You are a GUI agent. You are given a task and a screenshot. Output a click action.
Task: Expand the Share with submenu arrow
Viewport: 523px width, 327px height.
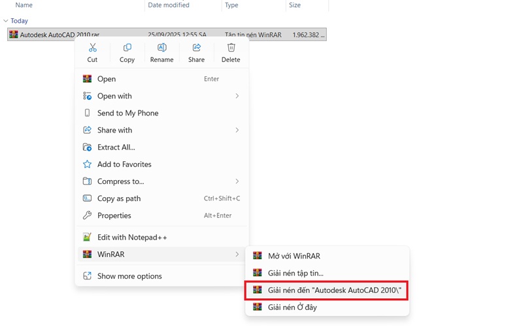[237, 130]
